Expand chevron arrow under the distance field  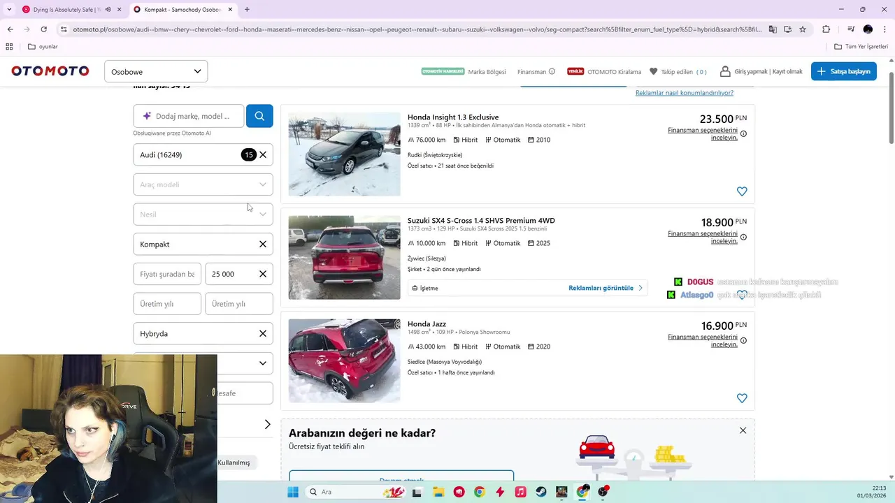click(267, 424)
